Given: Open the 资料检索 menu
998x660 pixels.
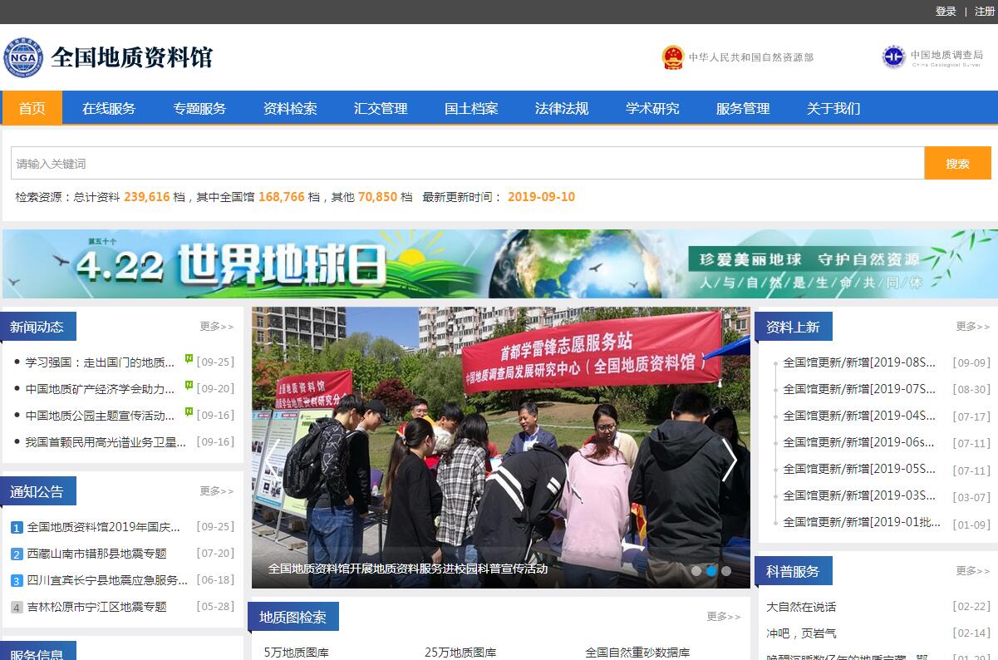Looking at the screenshot, I should pos(290,108).
